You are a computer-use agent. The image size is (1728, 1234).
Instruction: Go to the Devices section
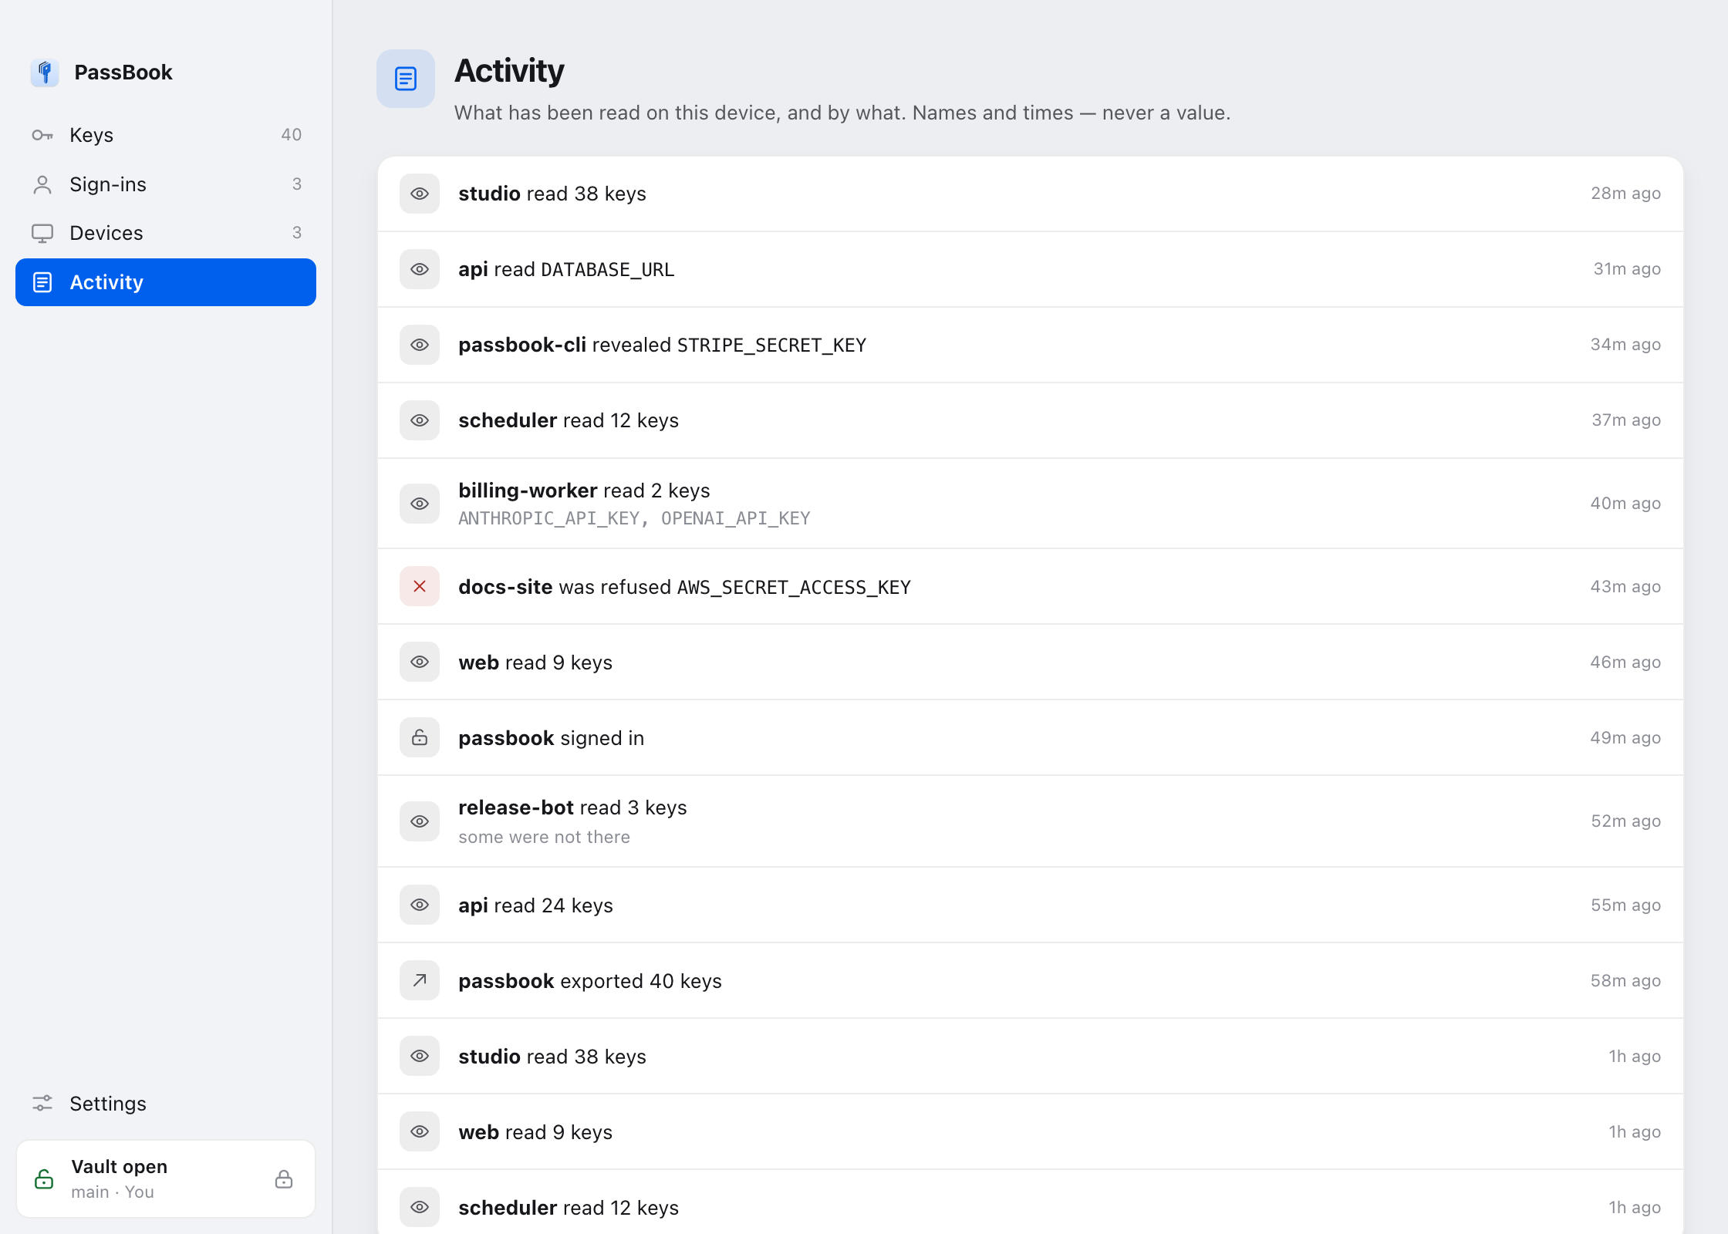tap(166, 233)
